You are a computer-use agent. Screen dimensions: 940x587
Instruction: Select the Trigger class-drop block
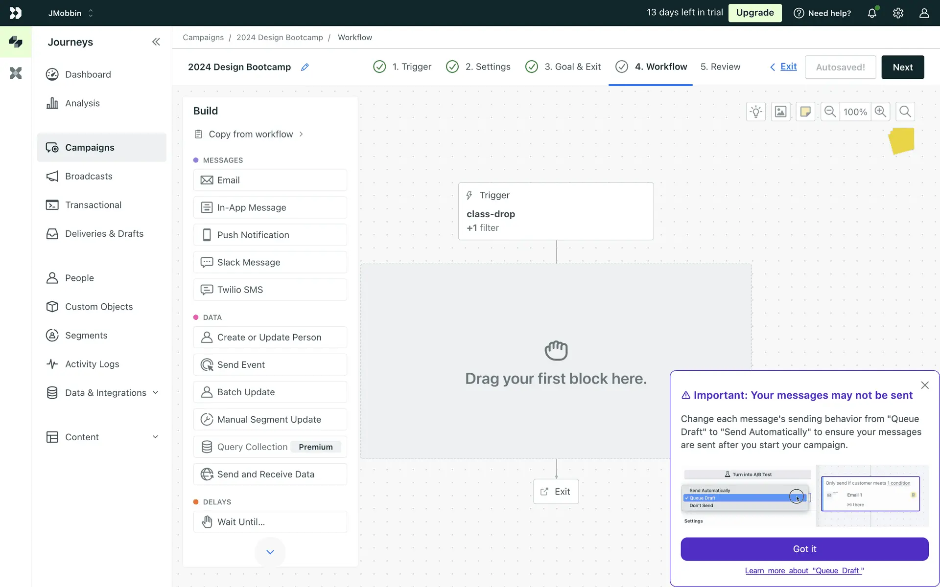pos(556,211)
